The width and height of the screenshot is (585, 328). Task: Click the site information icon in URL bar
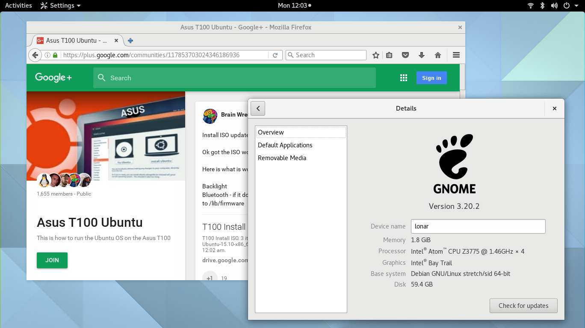point(47,55)
